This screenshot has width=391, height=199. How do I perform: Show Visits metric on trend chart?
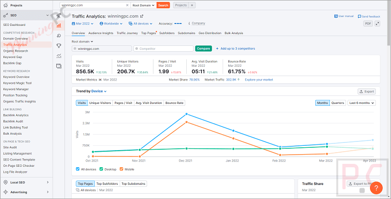[82, 103]
